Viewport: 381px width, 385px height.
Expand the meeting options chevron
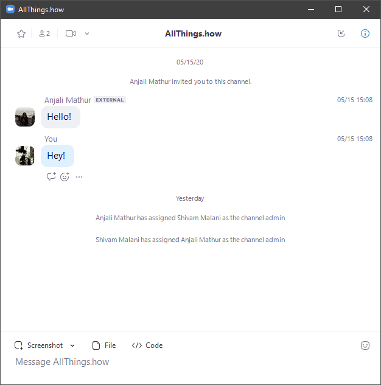pos(87,33)
